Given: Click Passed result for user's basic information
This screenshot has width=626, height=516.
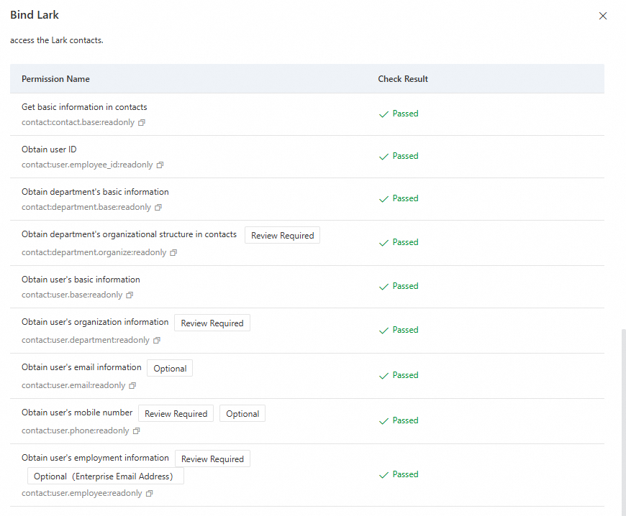Looking at the screenshot, I should click(399, 286).
